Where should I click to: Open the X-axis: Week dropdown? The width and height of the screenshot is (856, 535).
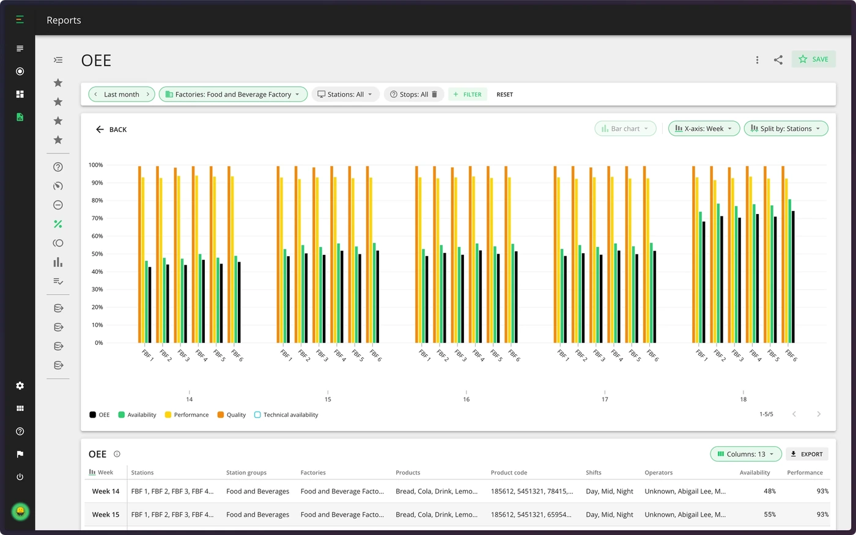pyautogui.click(x=704, y=128)
